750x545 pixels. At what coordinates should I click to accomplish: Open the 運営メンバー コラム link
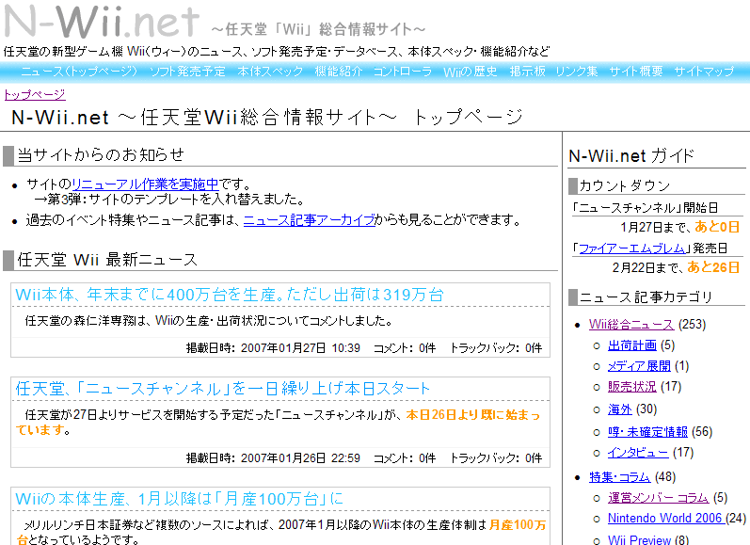point(658,498)
